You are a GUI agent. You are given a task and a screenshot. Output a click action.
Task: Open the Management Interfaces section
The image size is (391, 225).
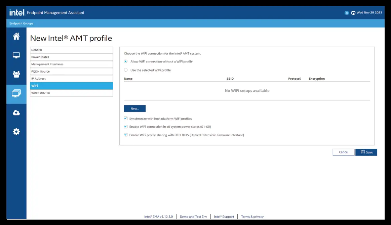71,64
